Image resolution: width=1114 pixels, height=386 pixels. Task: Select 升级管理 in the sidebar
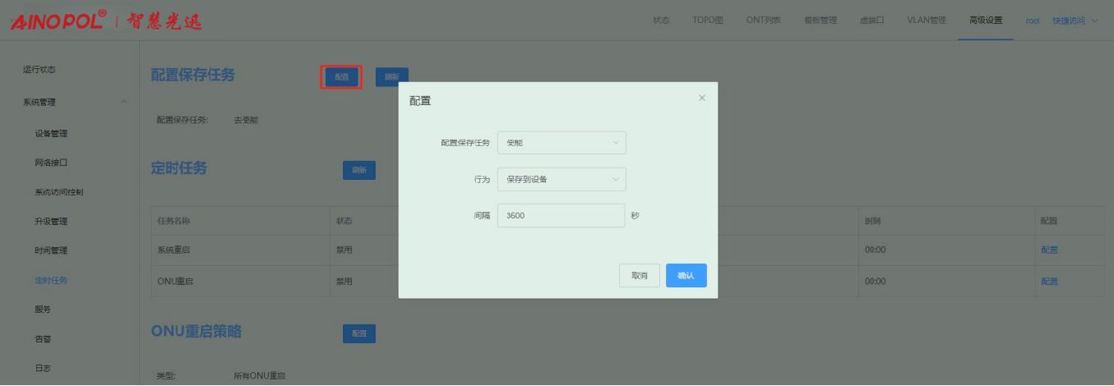coord(51,222)
